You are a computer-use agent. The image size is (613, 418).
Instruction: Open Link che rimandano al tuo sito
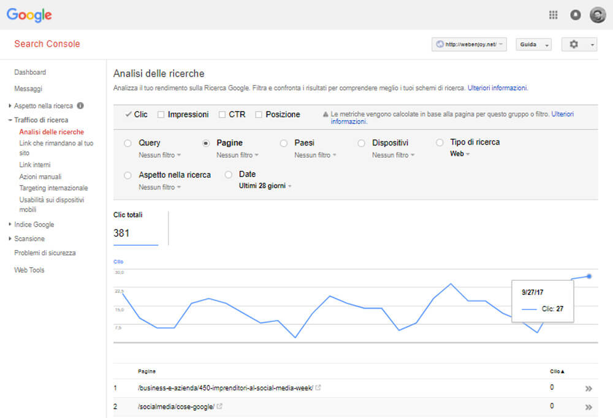(56, 148)
